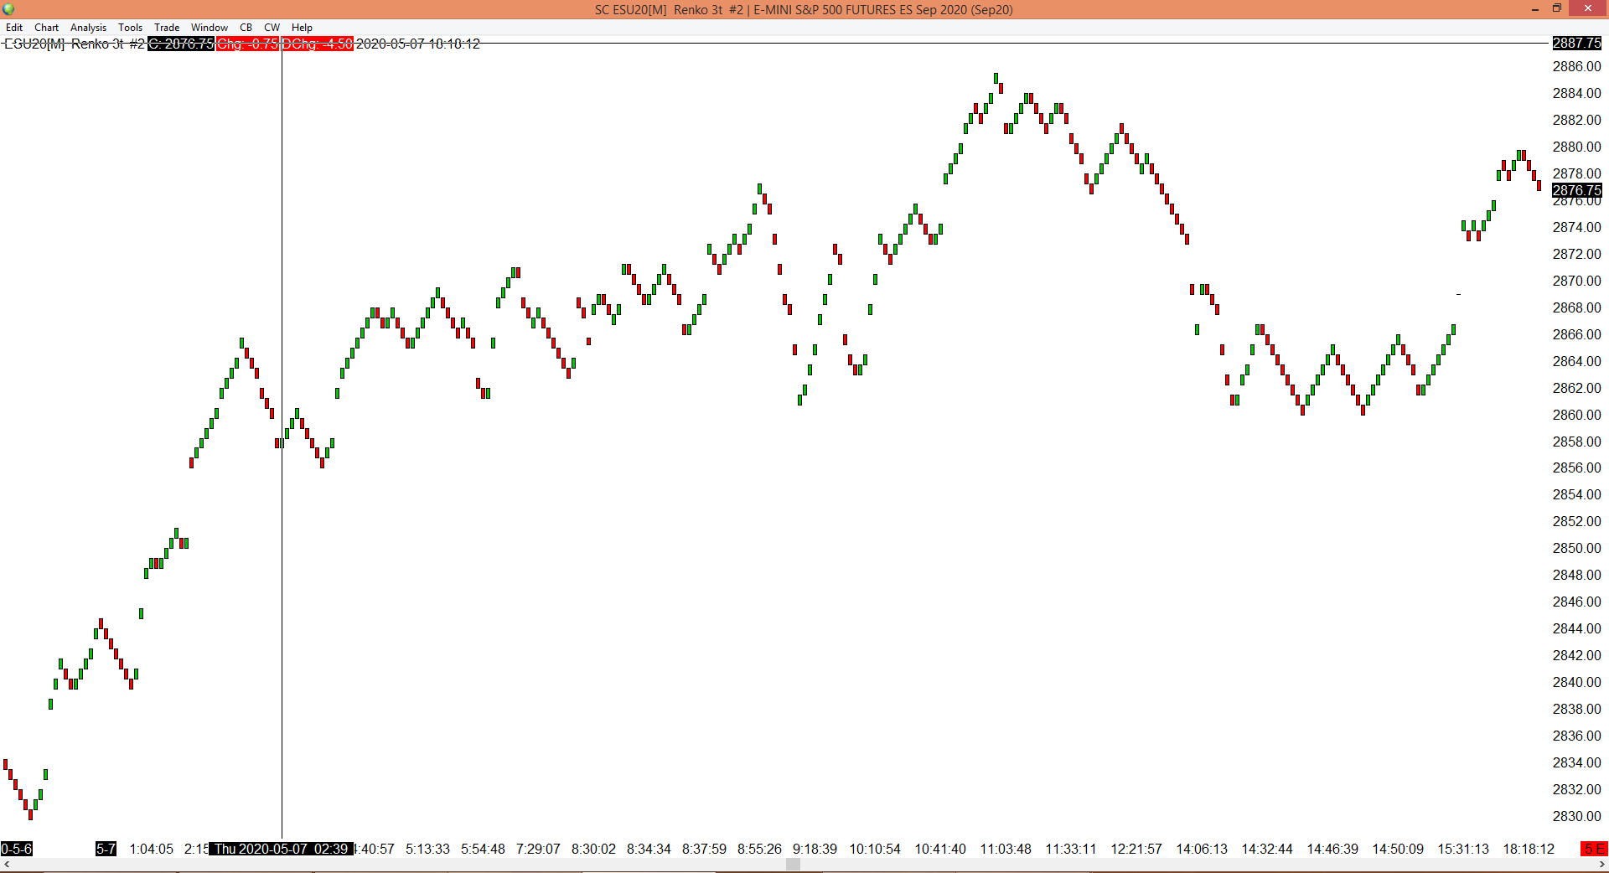The height and width of the screenshot is (873, 1609).
Task: Open the Trade menu
Action: pyautogui.click(x=167, y=28)
